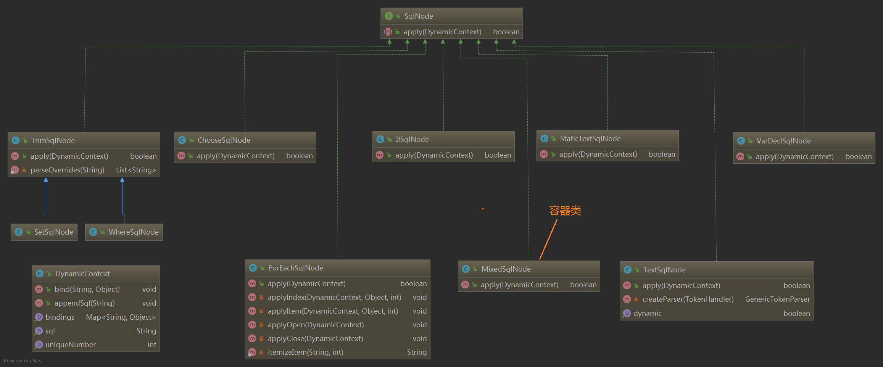Select the SqlNode title text
This screenshot has width=883, height=367.
[419, 16]
